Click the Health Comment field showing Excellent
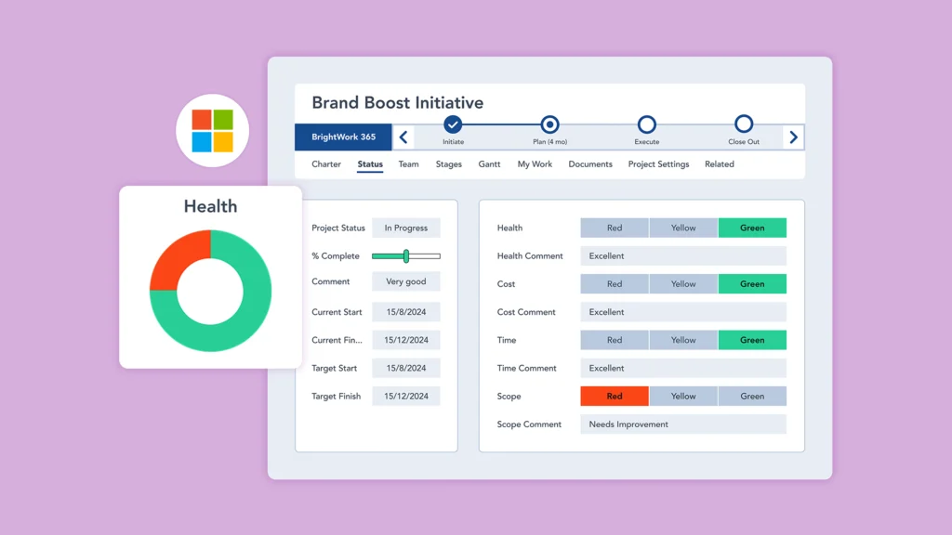This screenshot has height=535, width=952. (x=683, y=255)
